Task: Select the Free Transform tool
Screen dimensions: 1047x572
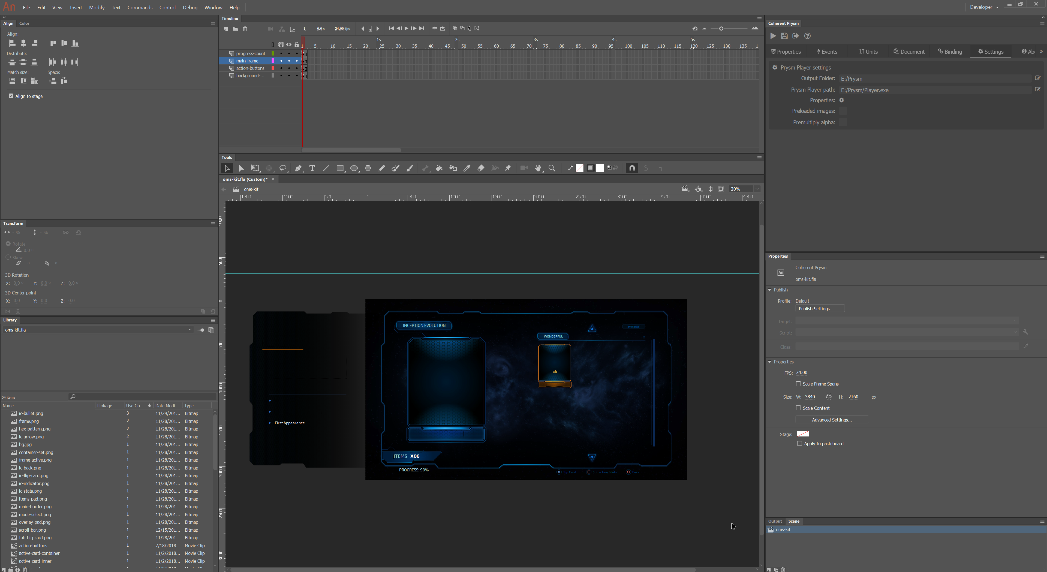Action: pyautogui.click(x=255, y=168)
